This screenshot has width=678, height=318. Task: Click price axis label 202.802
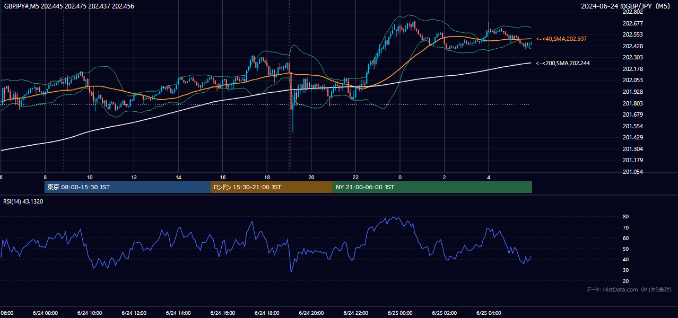[632, 12]
